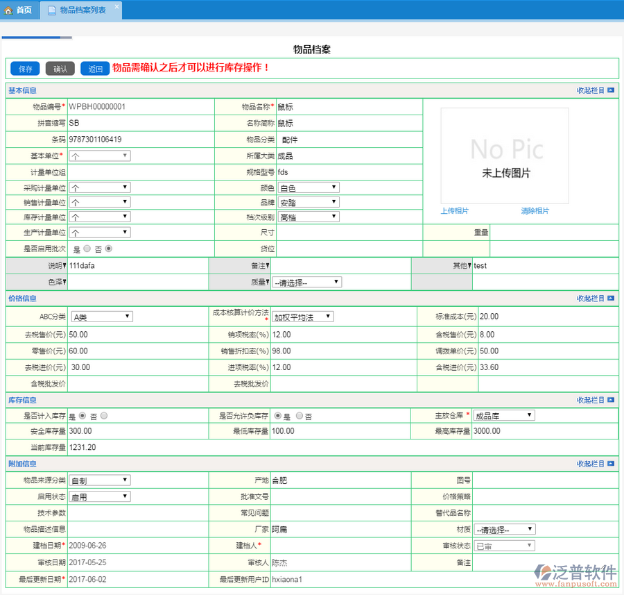Select 否 for 是否计入库存
Viewport: 624px width, 595px height.
(x=104, y=416)
